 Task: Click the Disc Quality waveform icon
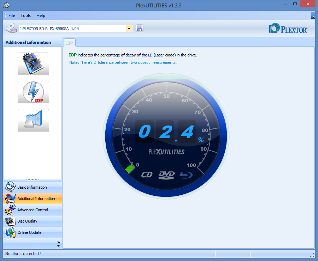[10, 221]
